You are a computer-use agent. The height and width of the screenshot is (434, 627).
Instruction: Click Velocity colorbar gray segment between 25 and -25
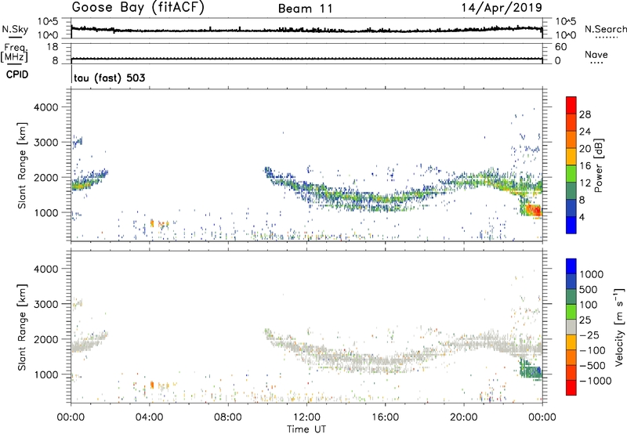click(571, 327)
